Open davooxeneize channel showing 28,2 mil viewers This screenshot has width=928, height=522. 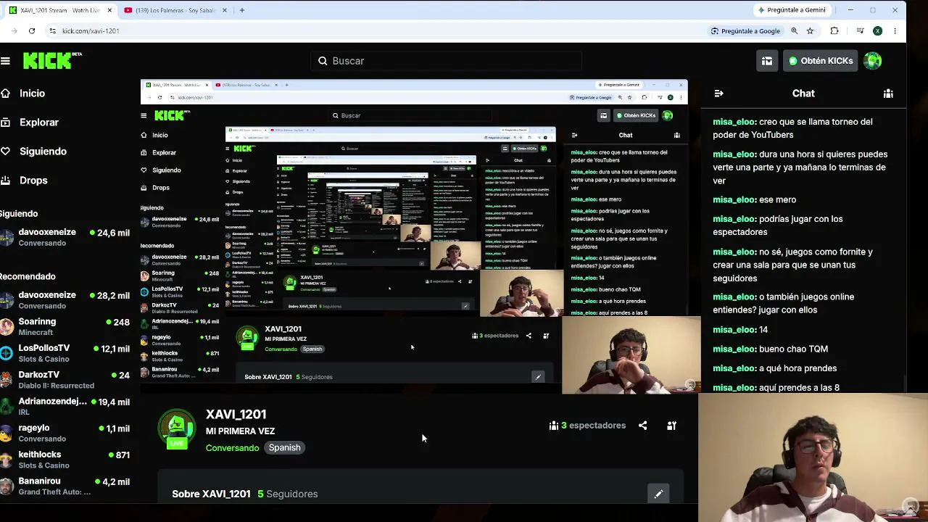pos(65,300)
